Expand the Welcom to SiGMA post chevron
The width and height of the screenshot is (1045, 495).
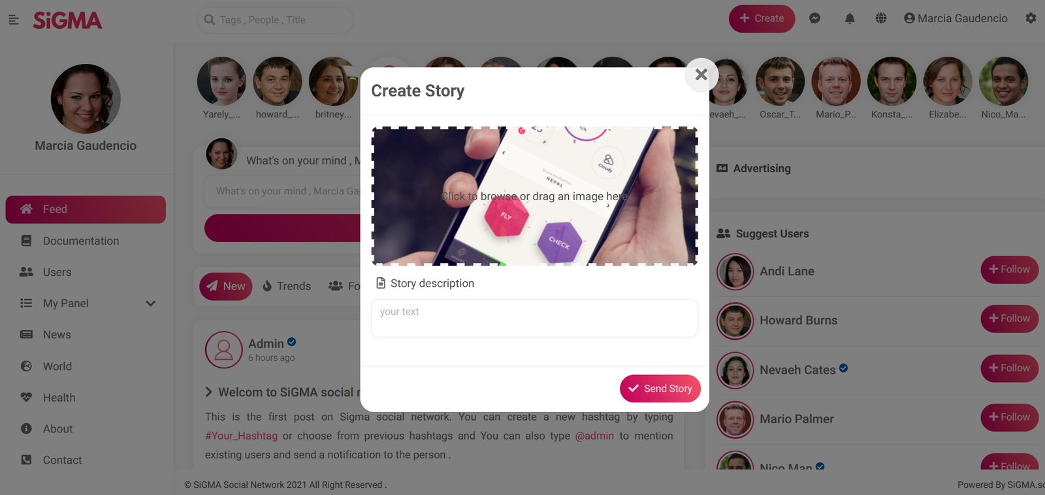point(208,392)
